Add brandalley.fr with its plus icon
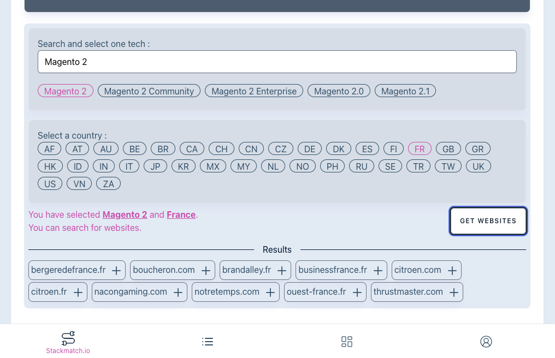Viewport: 555px width, 358px height. pos(282,271)
